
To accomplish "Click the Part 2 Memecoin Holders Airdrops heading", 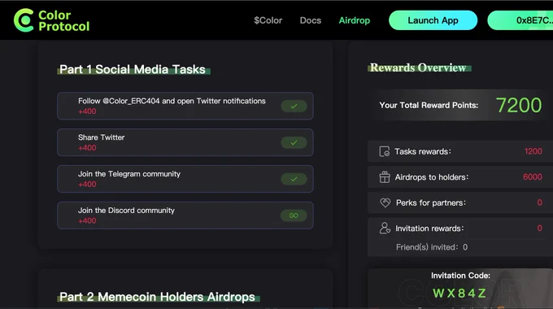I will [157, 297].
